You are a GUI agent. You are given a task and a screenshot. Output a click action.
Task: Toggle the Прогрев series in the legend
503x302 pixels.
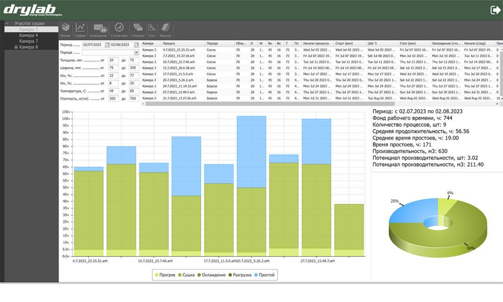pyautogui.click(x=165, y=275)
